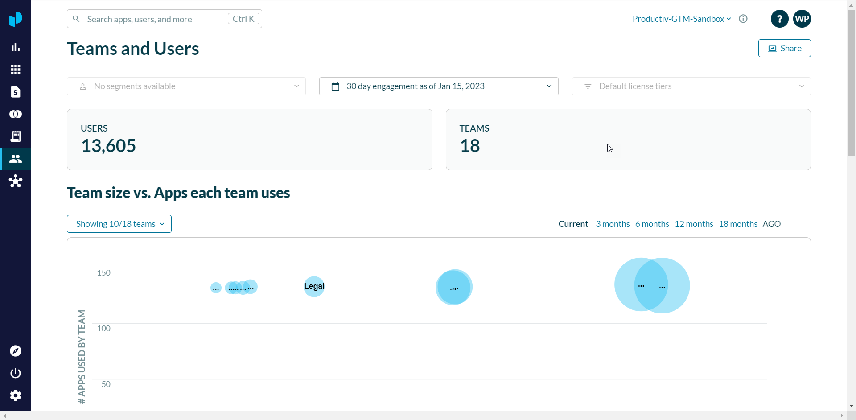Open the WP user avatar menu
Screen dimensions: 856x420
(802, 19)
